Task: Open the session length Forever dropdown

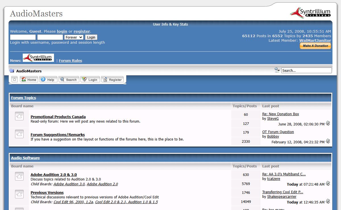Action: 74,37
